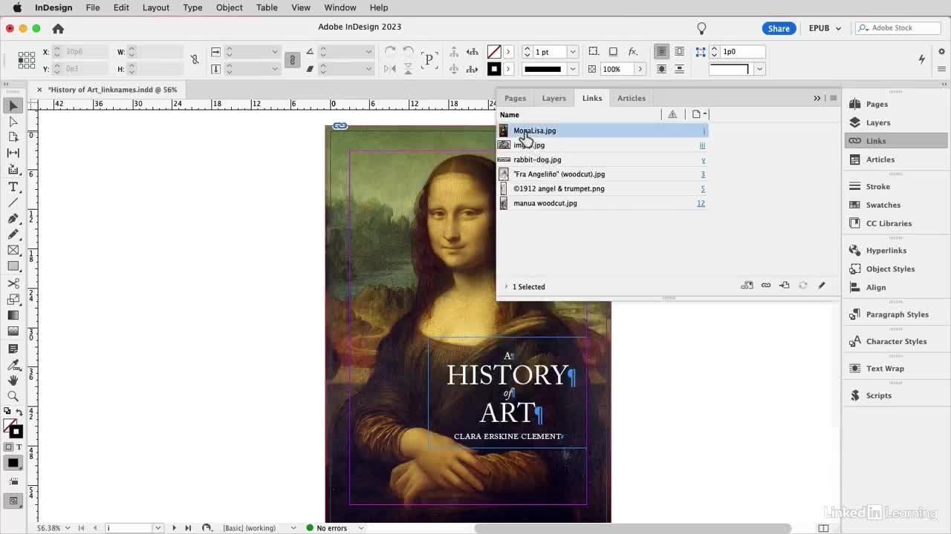Select the Line tool
951x534 pixels.
coord(13,202)
